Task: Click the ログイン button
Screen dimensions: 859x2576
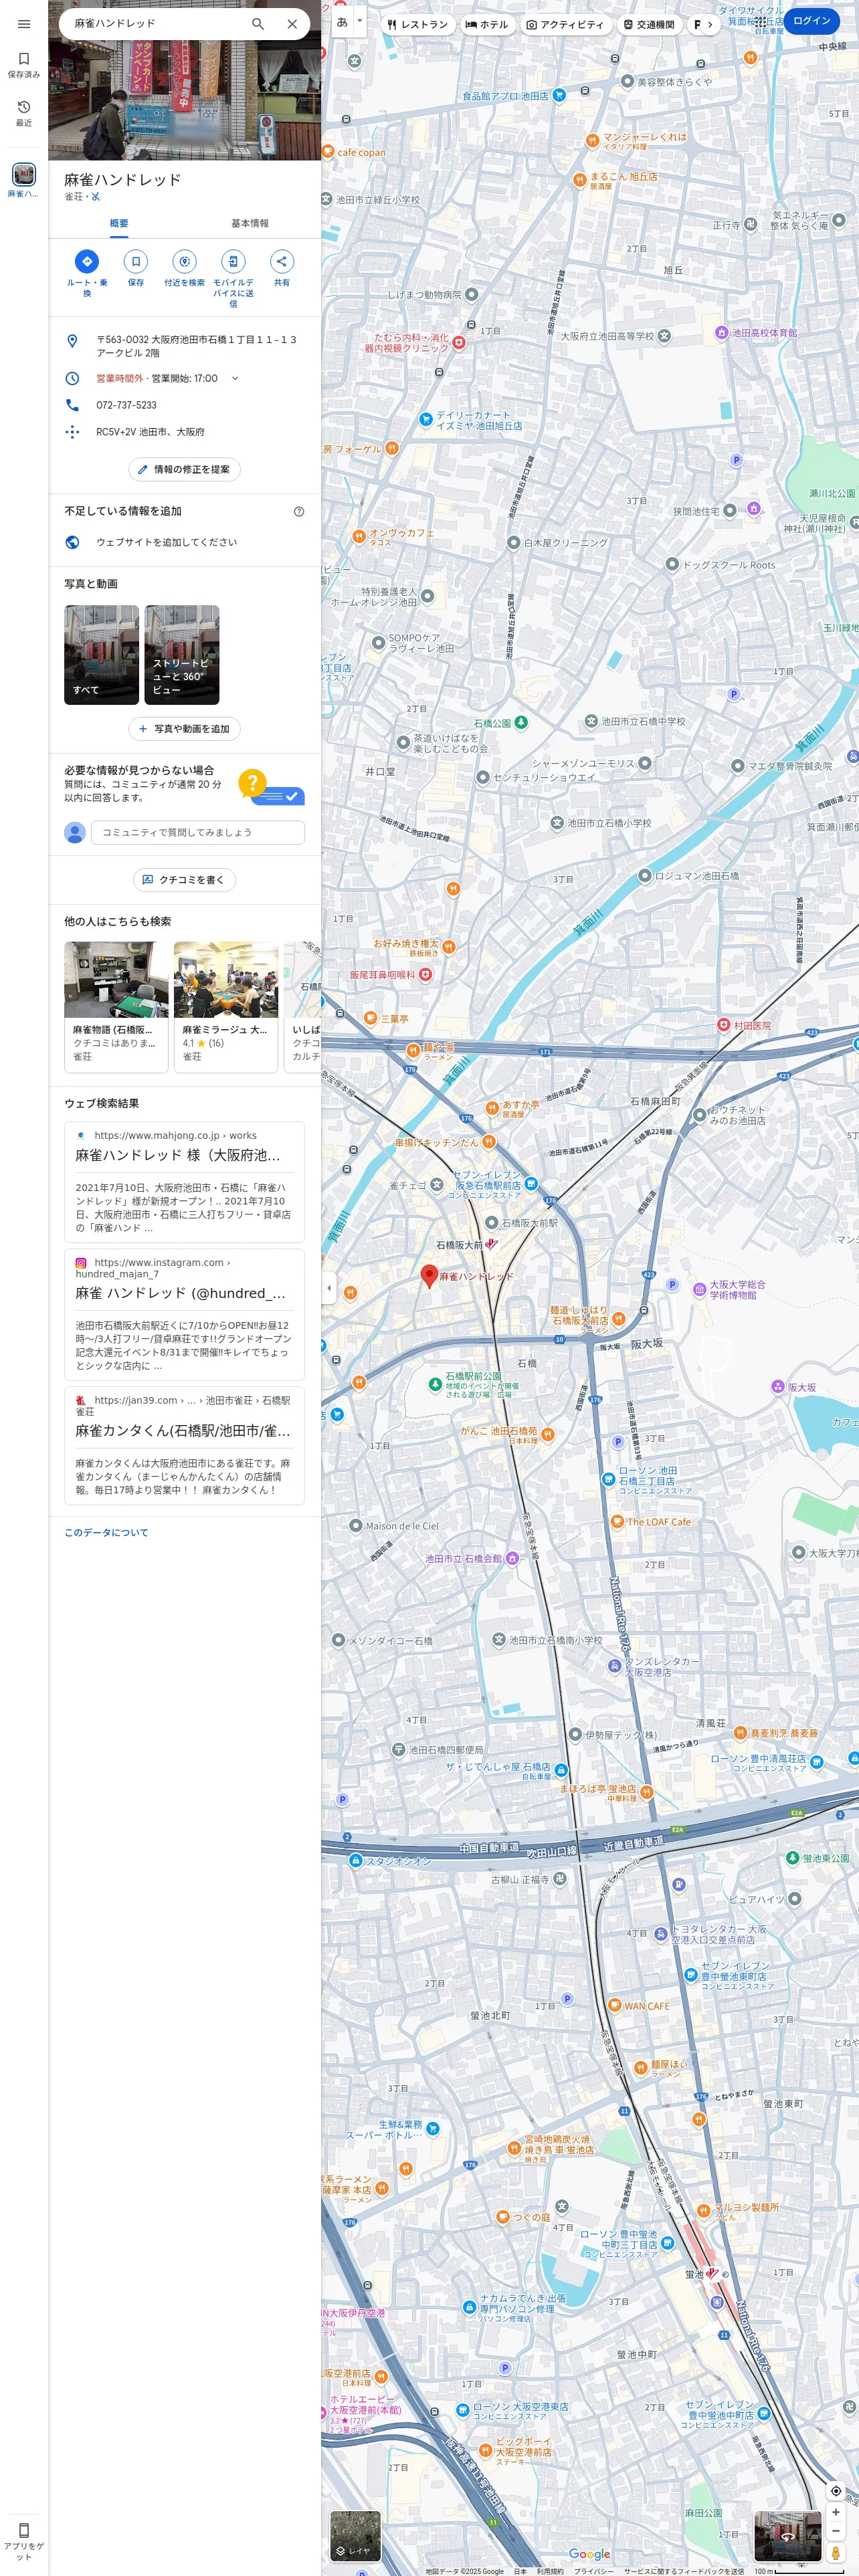Action: pyautogui.click(x=811, y=21)
